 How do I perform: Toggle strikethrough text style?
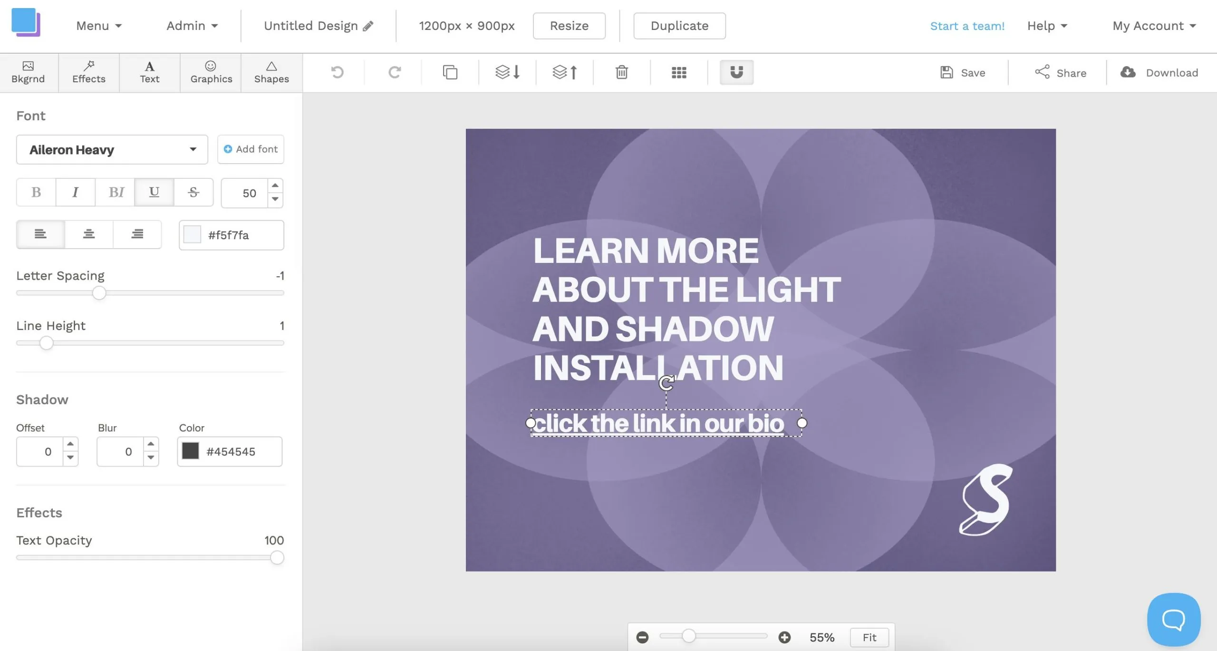point(193,192)
